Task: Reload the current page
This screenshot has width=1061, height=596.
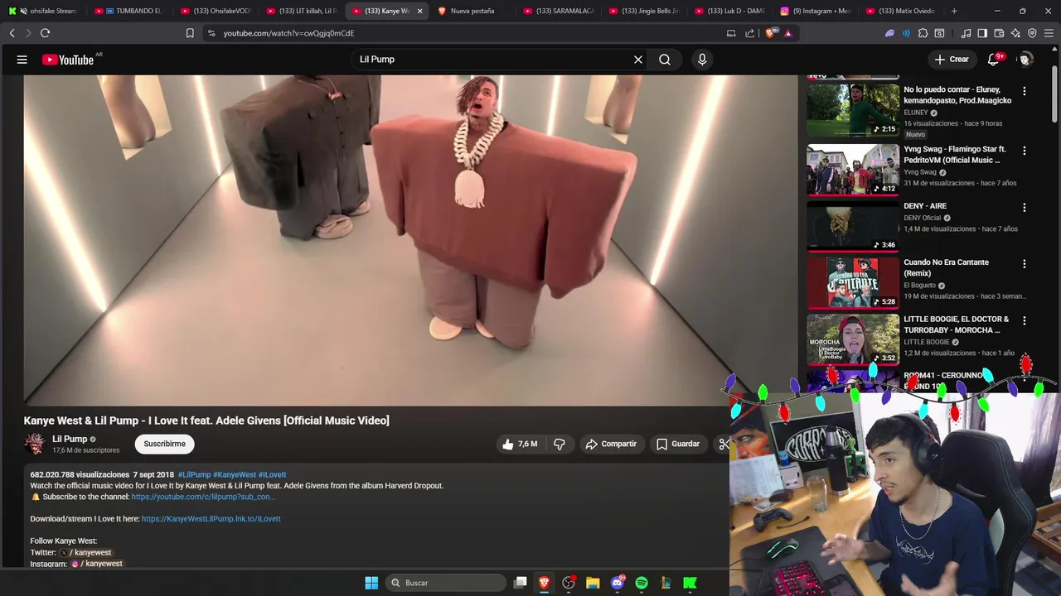Action: click(x=45, y=33)
